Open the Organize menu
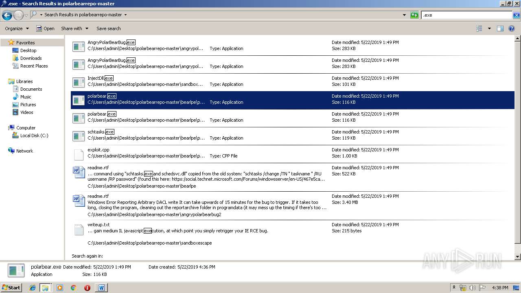Screen dimensions: 521x293 (17, 28)
